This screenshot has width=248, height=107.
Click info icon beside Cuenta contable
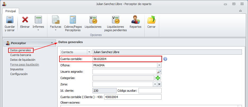(165, 59)
